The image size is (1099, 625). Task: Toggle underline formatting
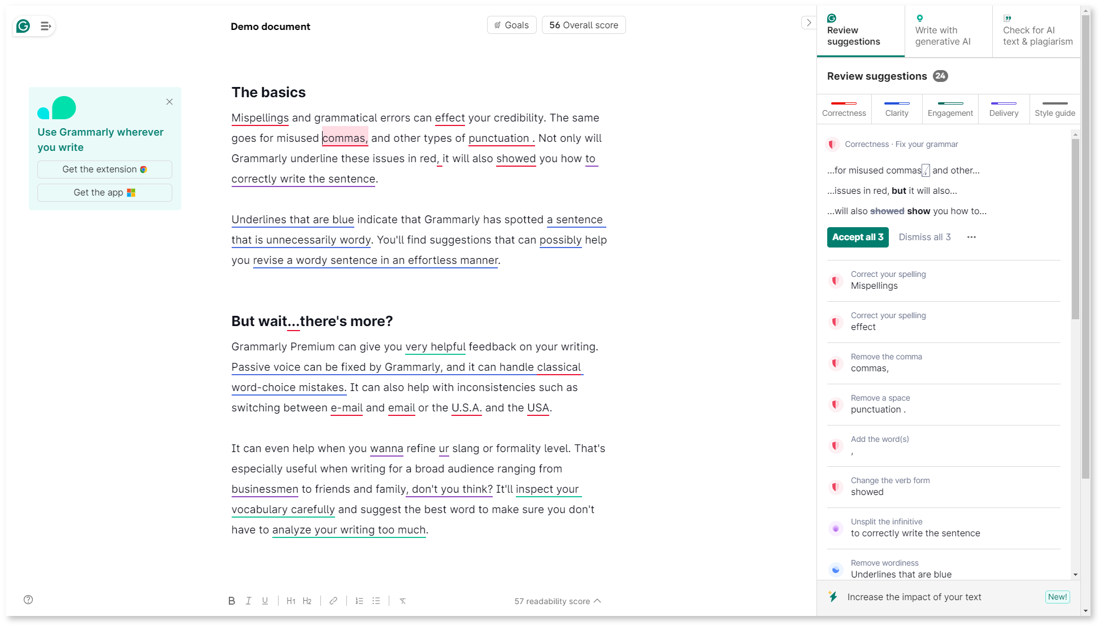[265, 601]
